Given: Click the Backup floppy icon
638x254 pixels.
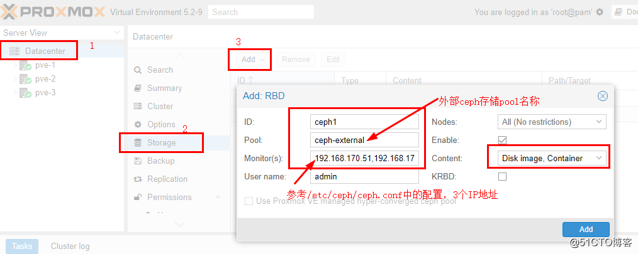Looking at the screenshot, I should (x=138, y=161).
